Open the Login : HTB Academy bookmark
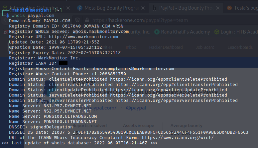Viewport: 258px width, 148px height. click(x=236, y=32)
